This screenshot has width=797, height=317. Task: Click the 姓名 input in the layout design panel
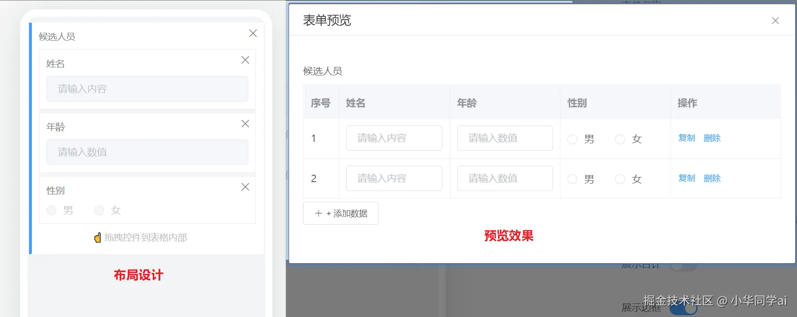pyautogui.click(x=147, y=89)
